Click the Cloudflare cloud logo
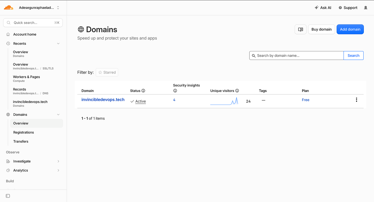This screenshot has width=374, height=202. (x=9, y=7)
